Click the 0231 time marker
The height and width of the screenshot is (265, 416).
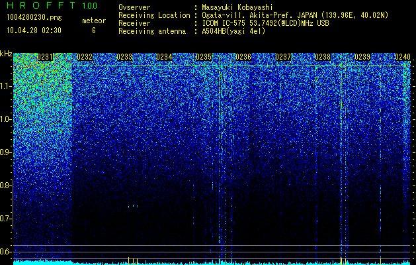[x=45, y=57]
